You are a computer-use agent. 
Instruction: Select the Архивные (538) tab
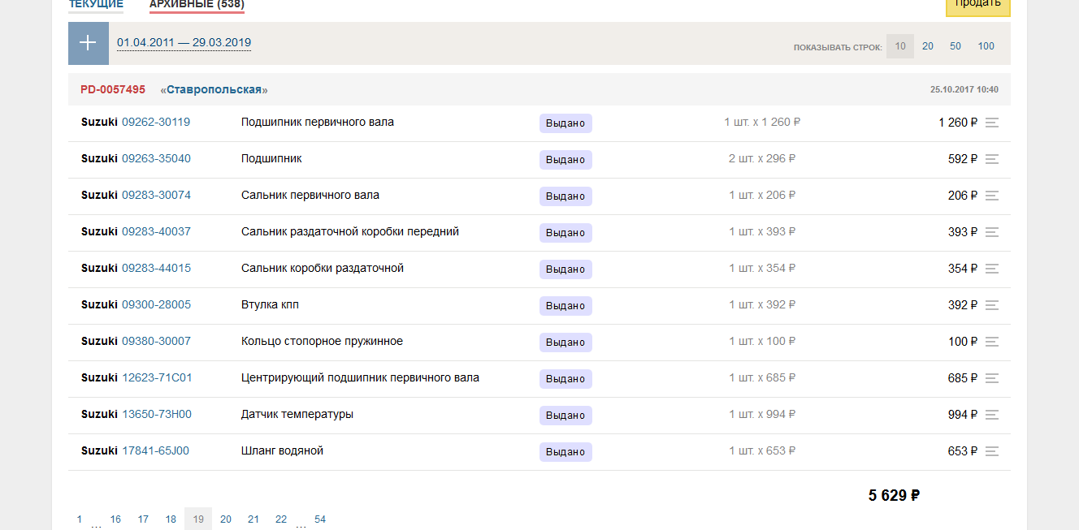197,5
